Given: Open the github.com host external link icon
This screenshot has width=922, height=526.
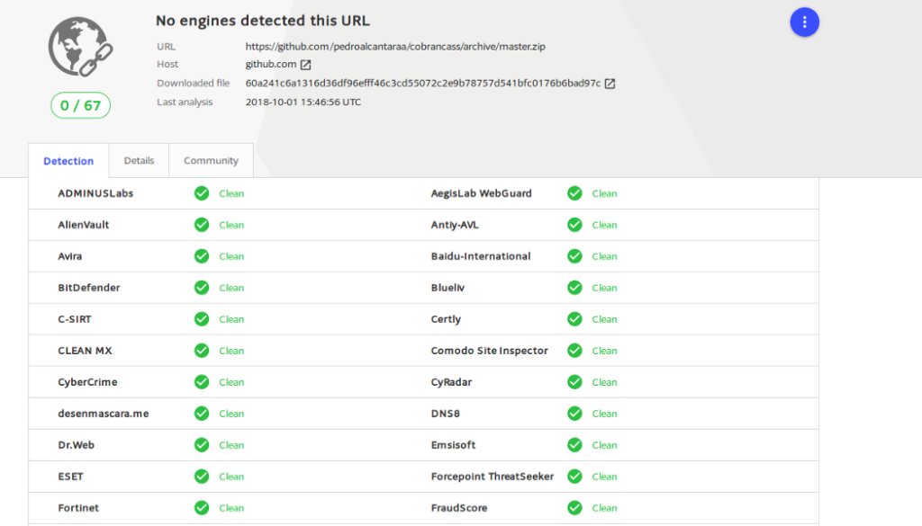Looking at the screenshot, I should coord(305,65).
